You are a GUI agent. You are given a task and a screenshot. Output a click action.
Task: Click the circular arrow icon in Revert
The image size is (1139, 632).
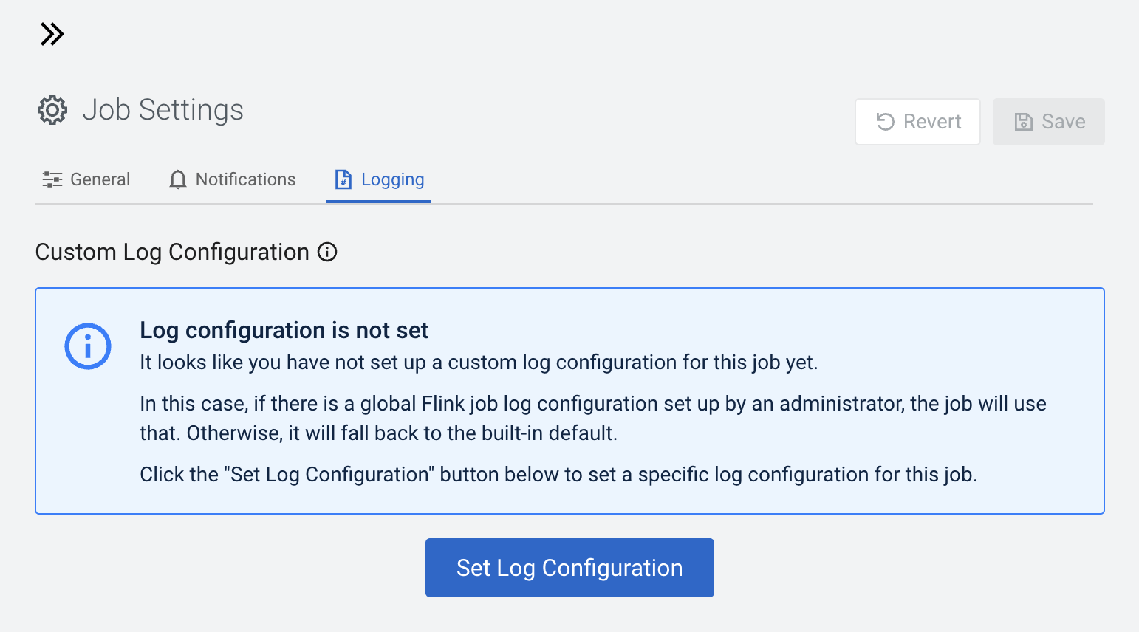[x=885, y=122]
